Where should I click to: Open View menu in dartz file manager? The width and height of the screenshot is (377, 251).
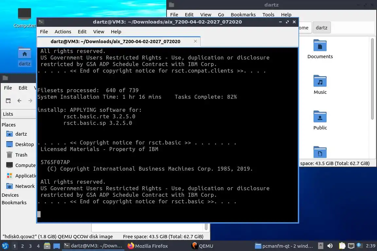coord(206,15)
